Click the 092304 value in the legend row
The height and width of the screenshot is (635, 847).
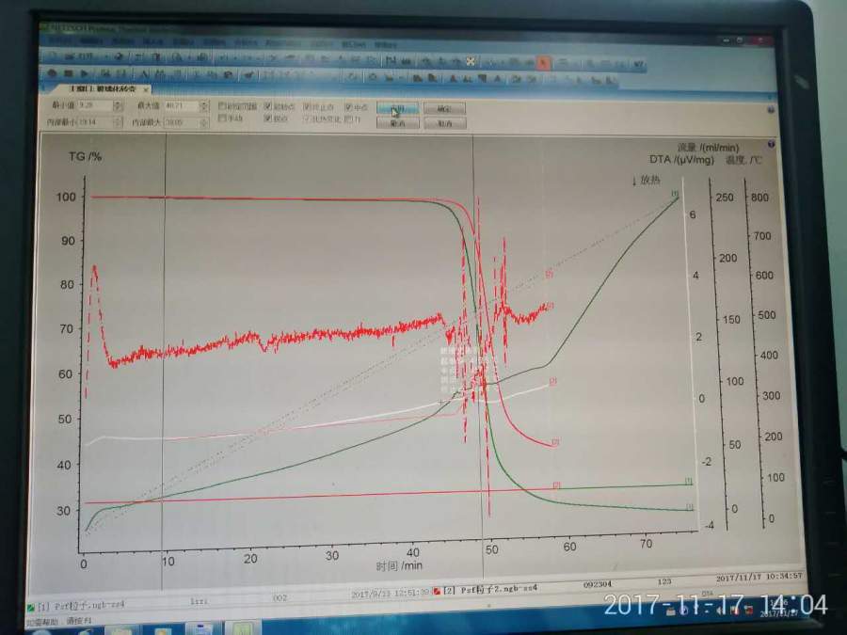pos(598,584)
